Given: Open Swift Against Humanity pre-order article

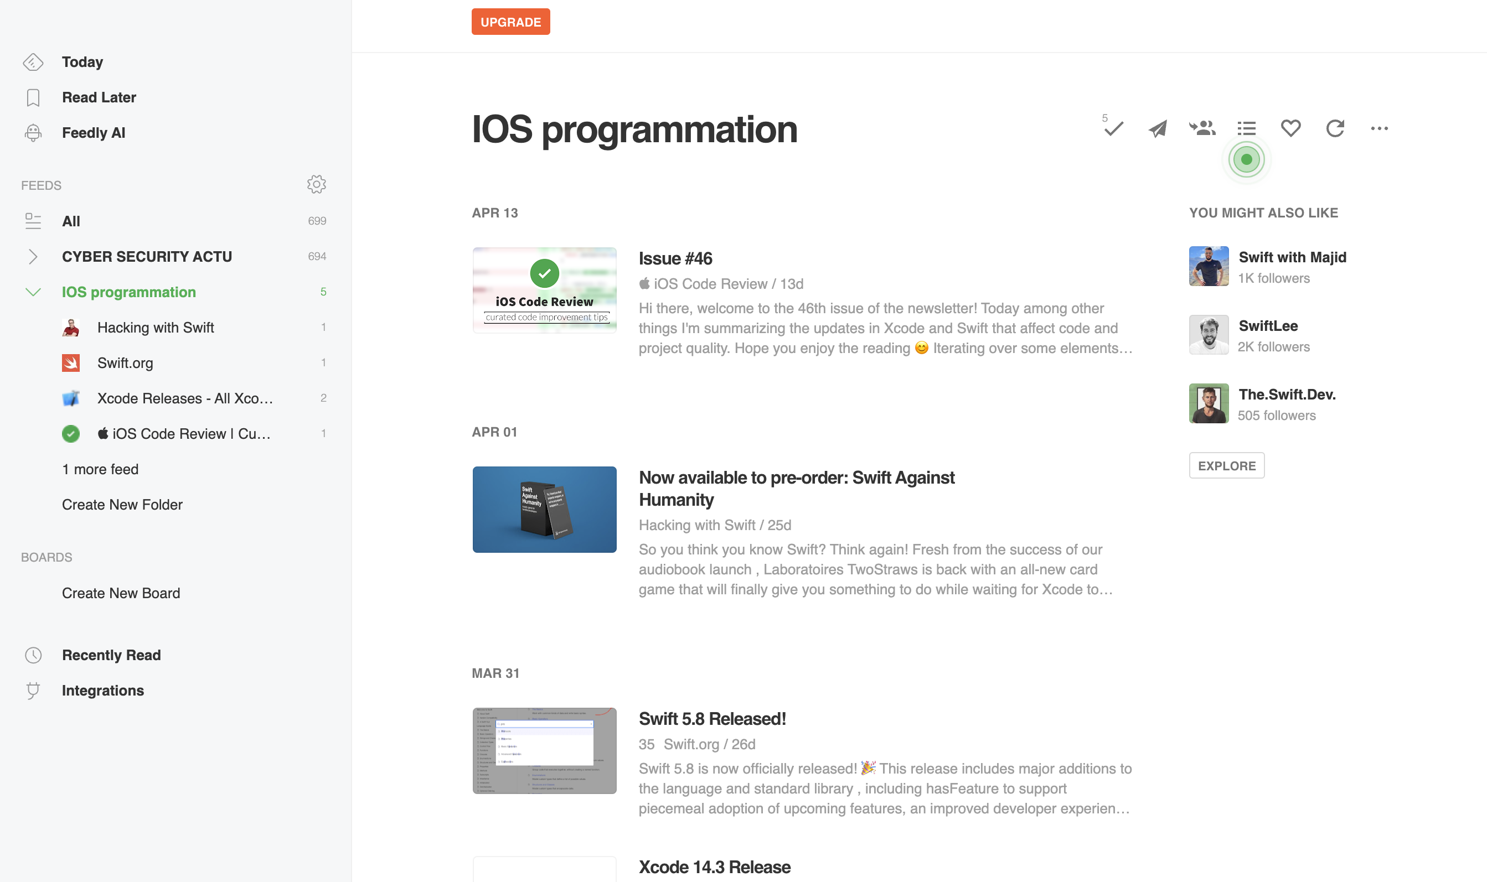Looking at the screenshot, I should point(797,489).
